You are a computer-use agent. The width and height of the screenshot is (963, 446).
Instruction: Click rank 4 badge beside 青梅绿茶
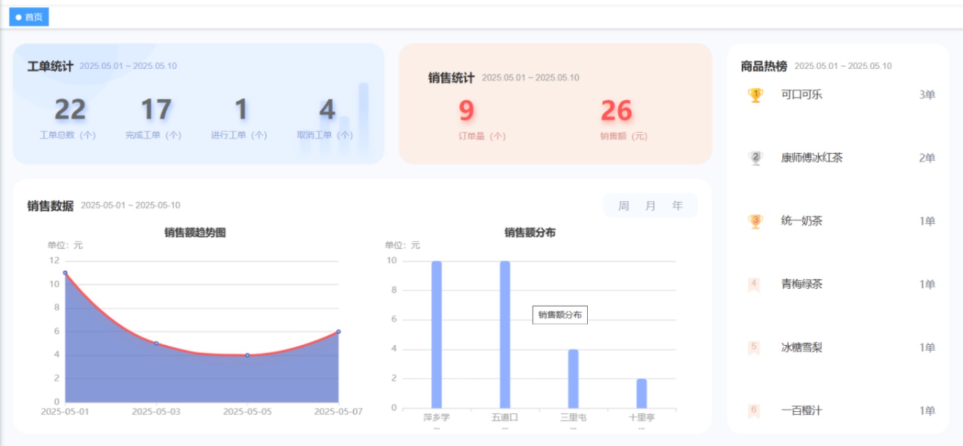(753, 285)
